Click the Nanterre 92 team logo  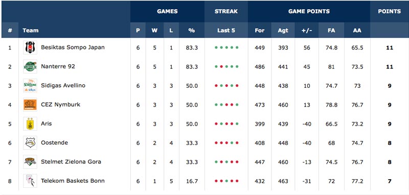pyautogui.click(x=30, y=67)
